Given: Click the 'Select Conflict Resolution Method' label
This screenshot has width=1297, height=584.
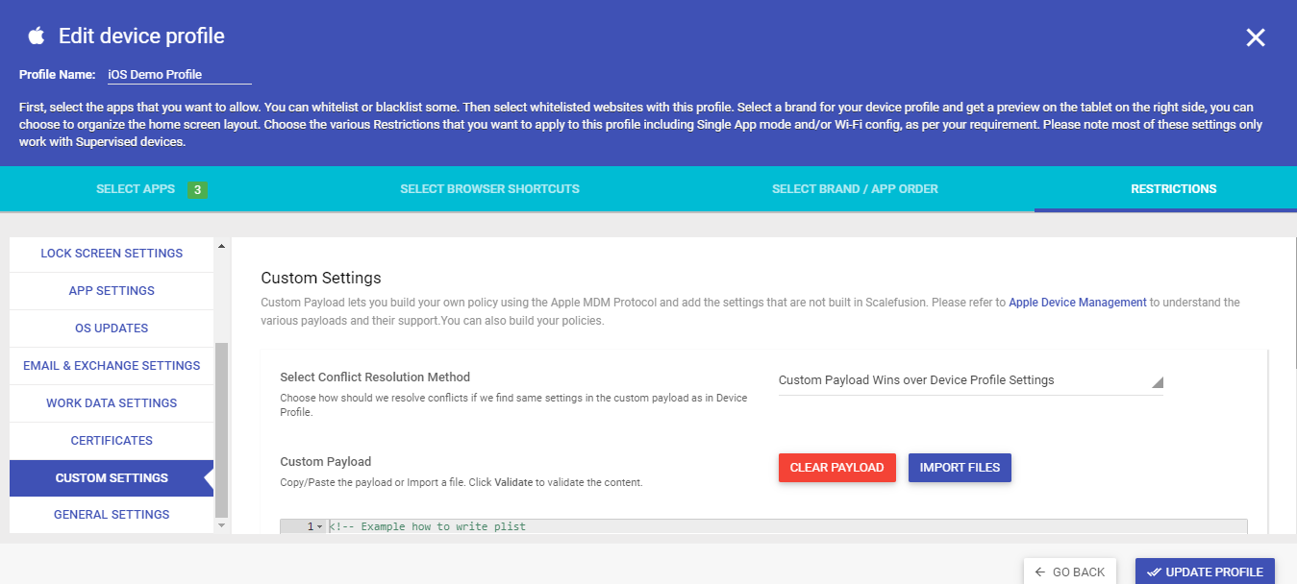Looking at the screenshot, I should 375,377.
